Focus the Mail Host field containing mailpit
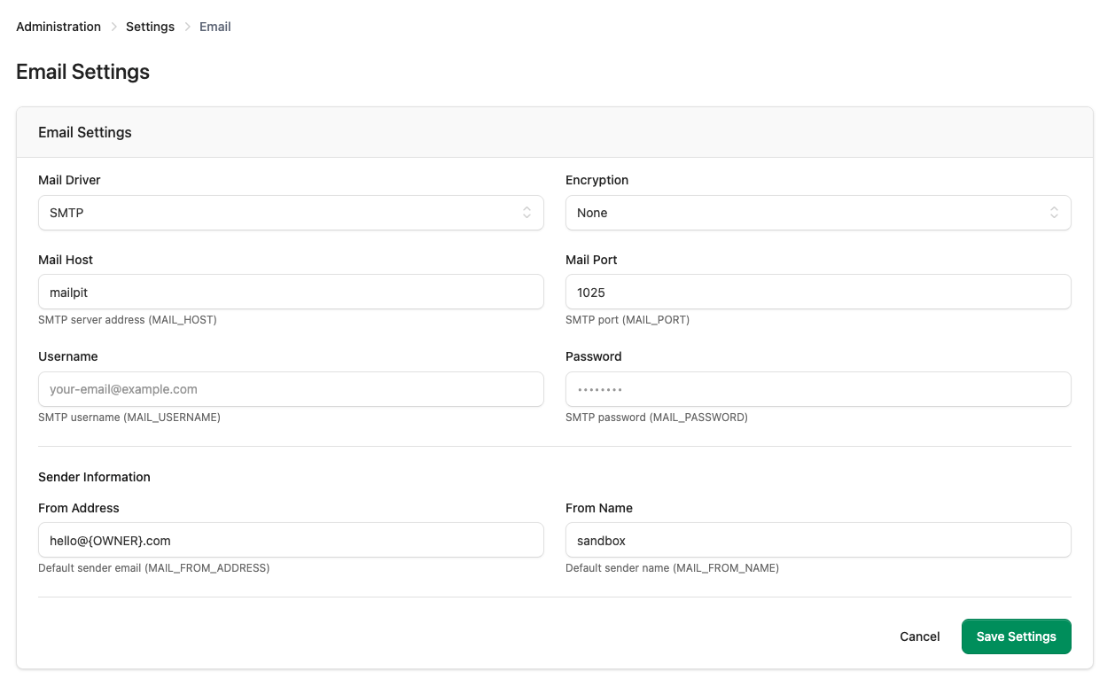 291,292
